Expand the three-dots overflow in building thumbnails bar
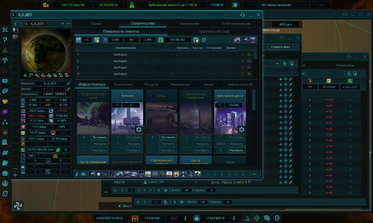The image size is (373, 223). [x=254, y=174]
